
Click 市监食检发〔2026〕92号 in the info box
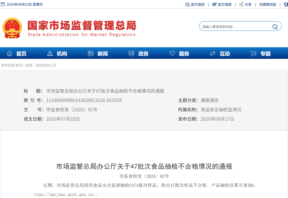click(x=72, y=110)
